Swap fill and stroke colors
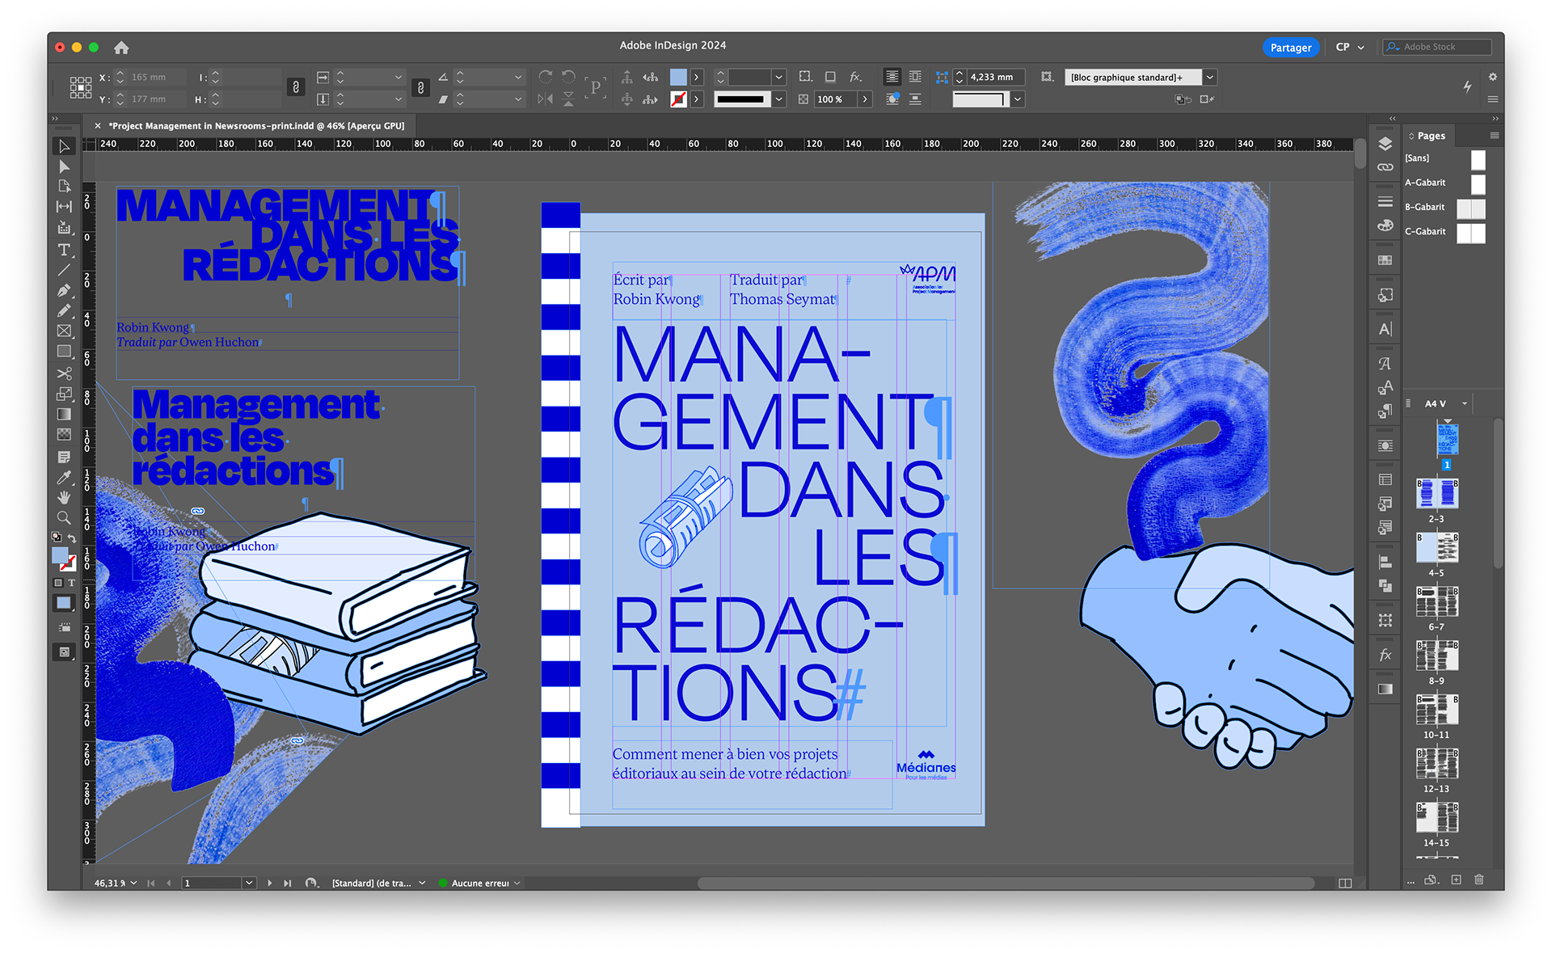This screenshot has width=1552, height=953. coord(72,538)
